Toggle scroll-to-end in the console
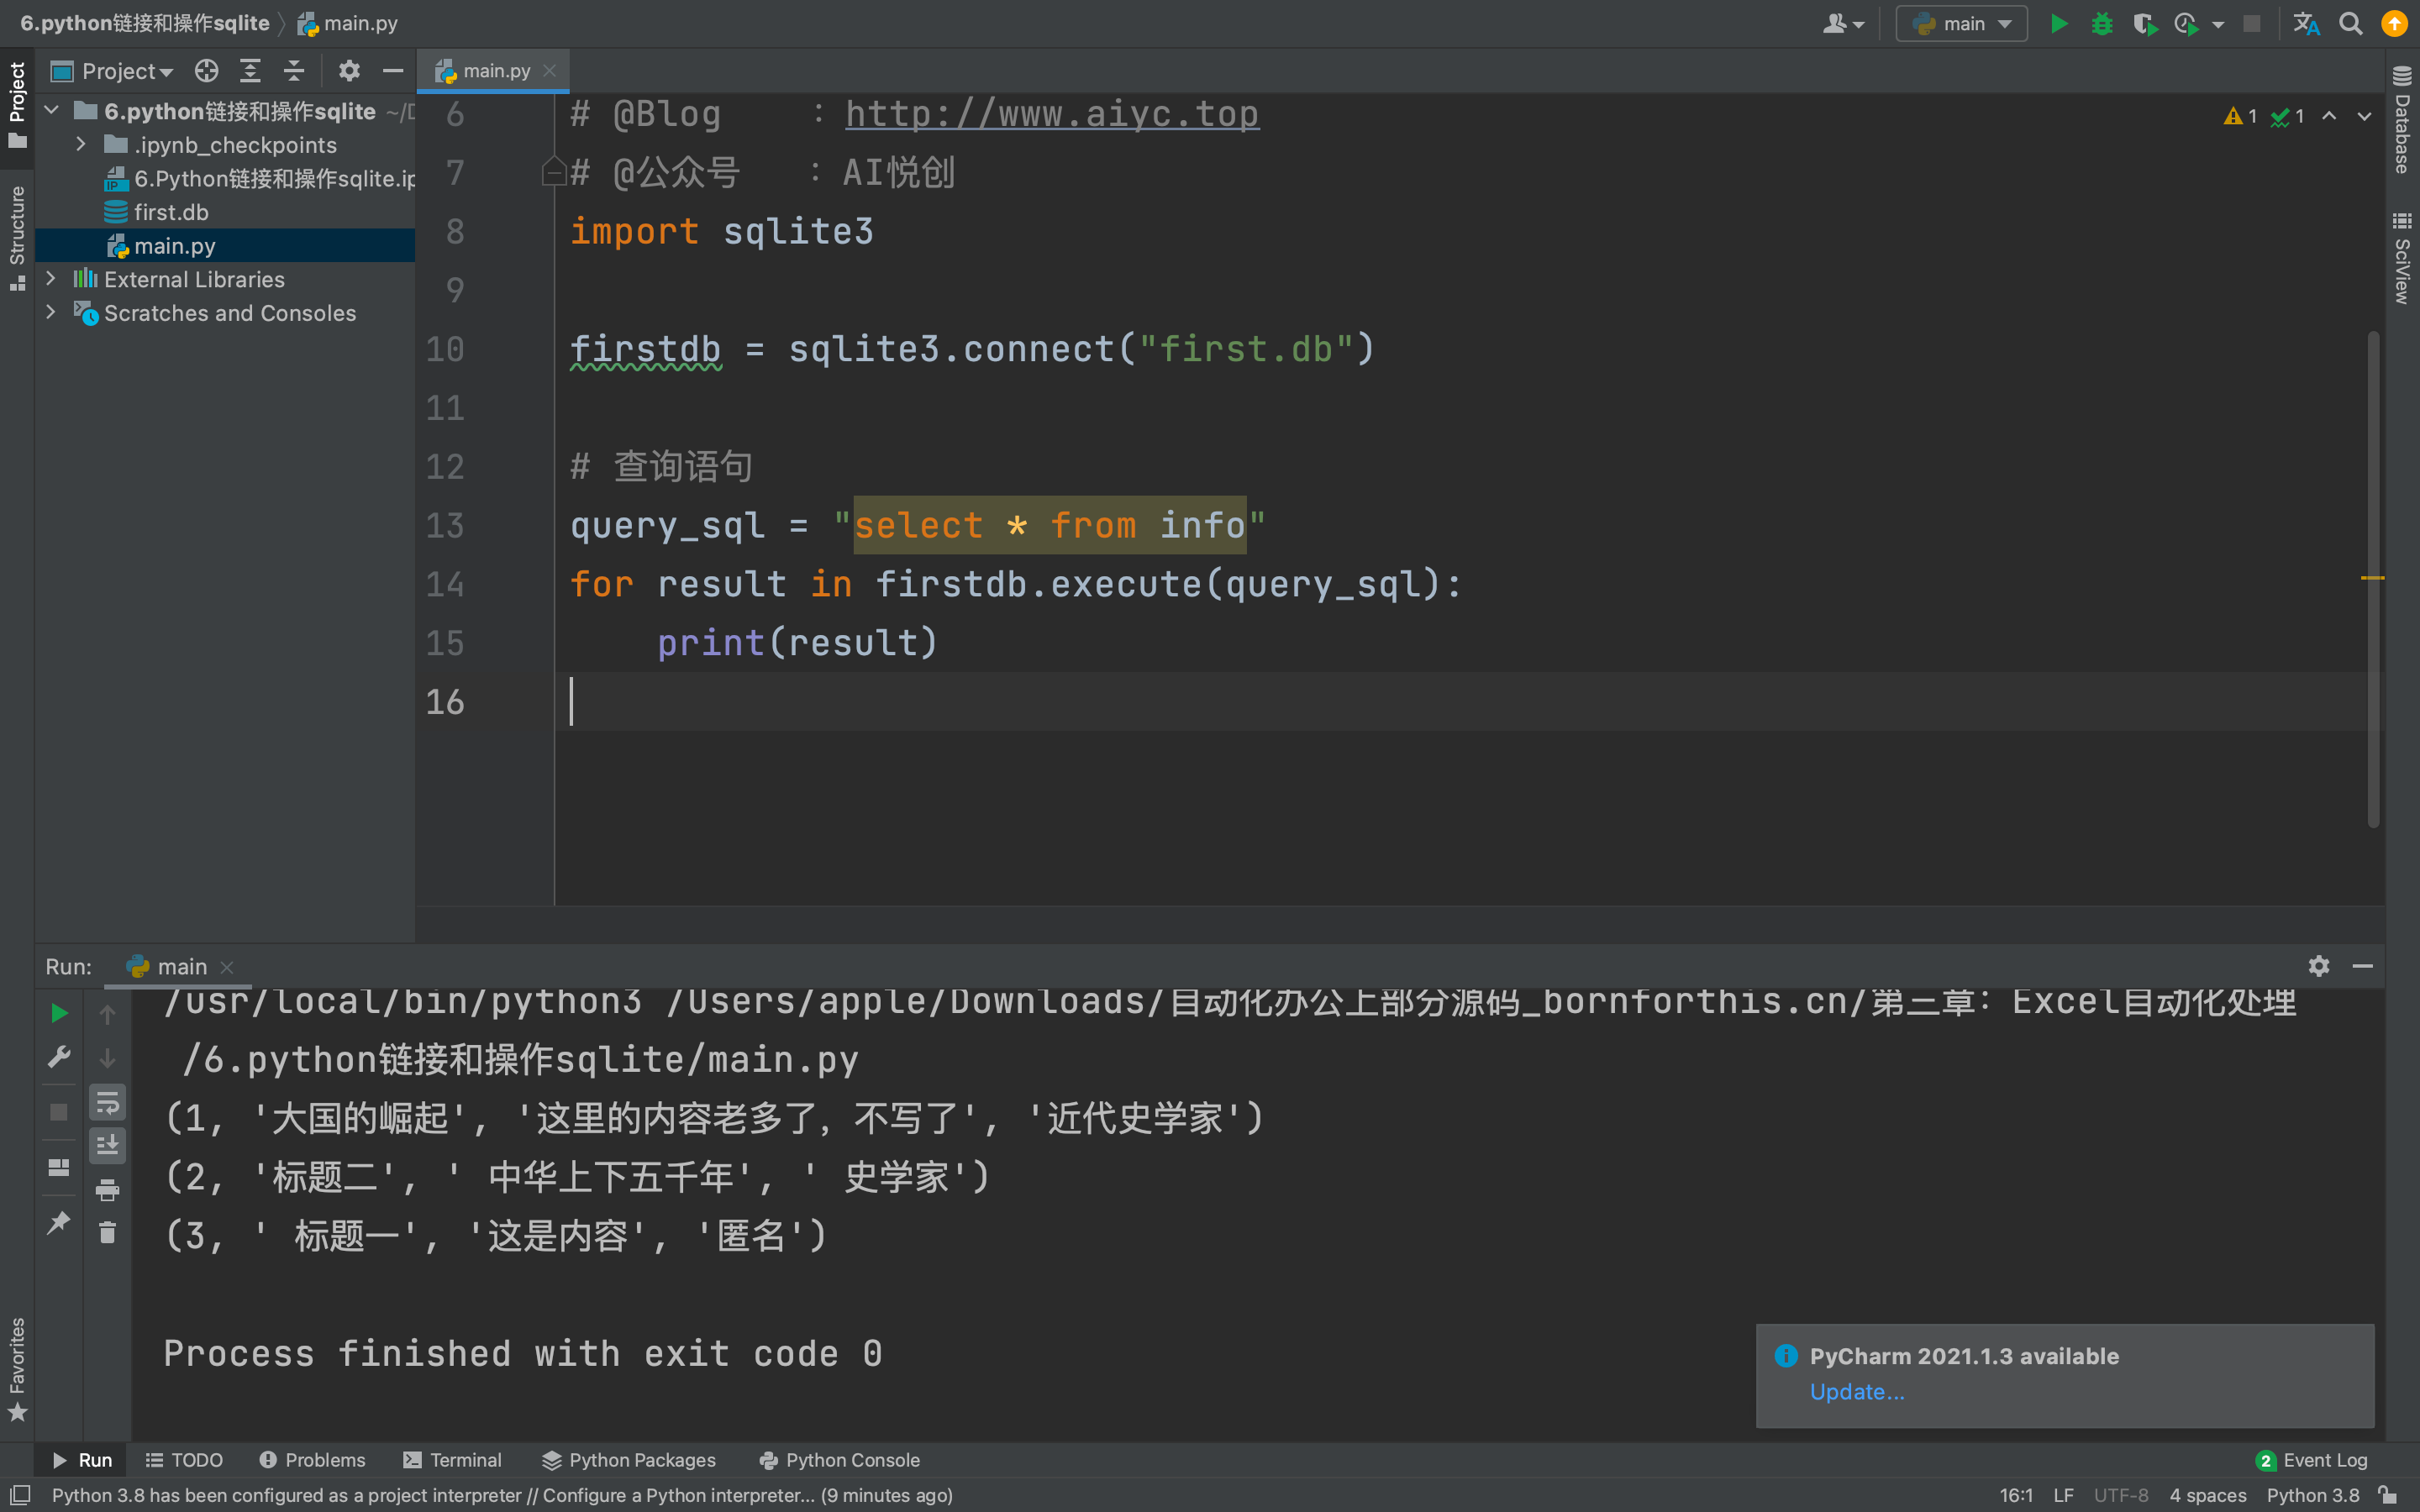This screenshot has width=2420, height=1512. click(108, 1146)
